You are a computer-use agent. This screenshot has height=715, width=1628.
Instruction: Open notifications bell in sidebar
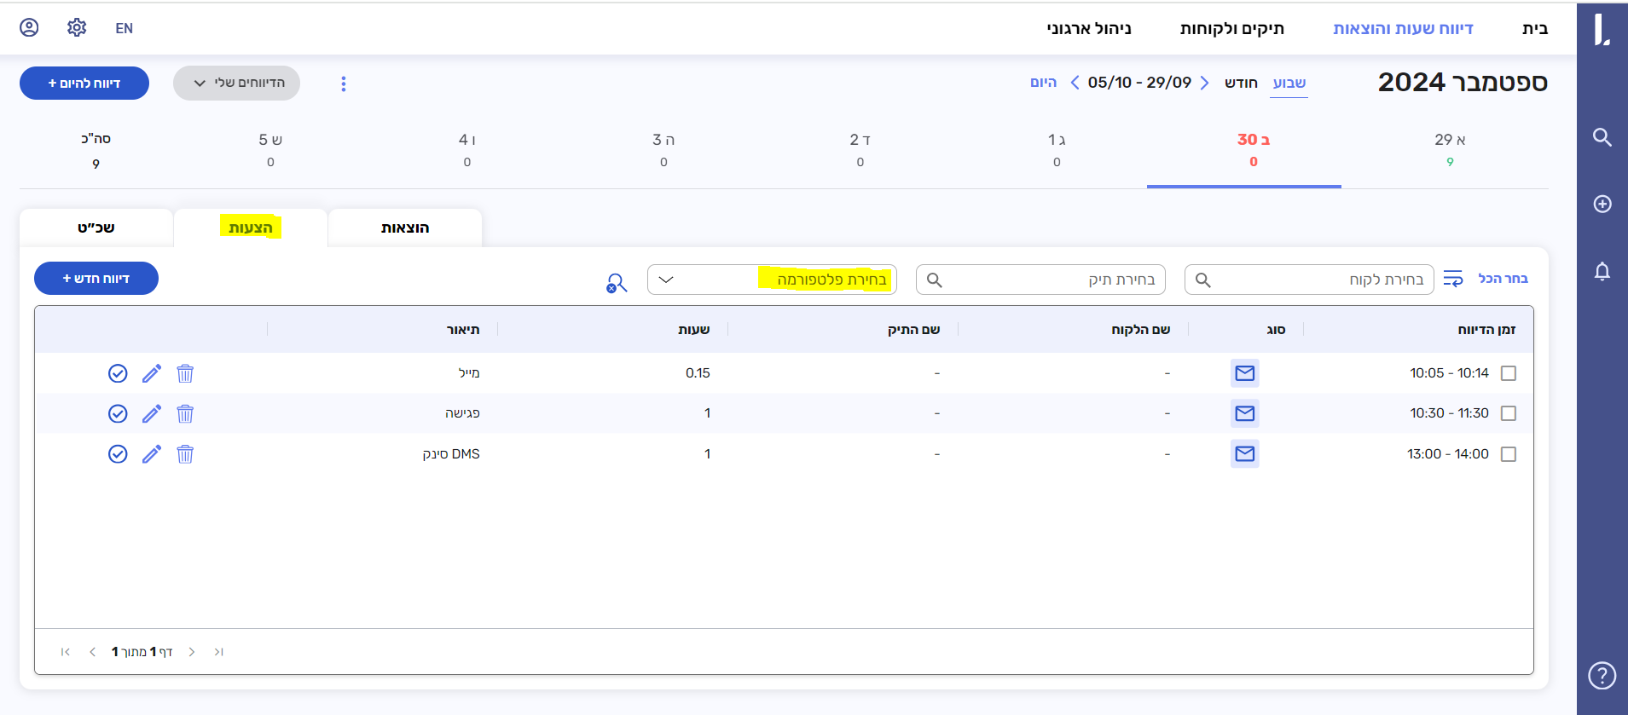point(1602,271)
